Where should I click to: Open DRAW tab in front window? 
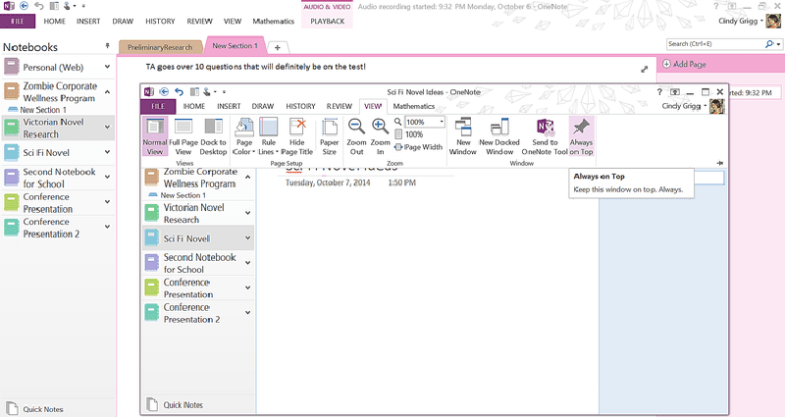[x=263, y=106]
